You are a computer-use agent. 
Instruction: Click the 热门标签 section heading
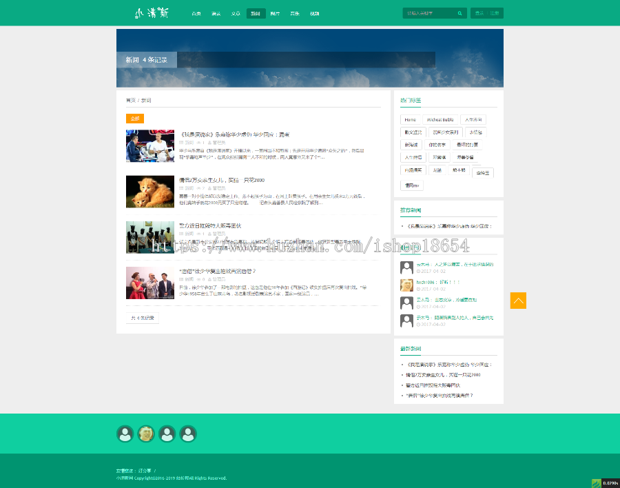pyautogui.click(x=411, y=101)
